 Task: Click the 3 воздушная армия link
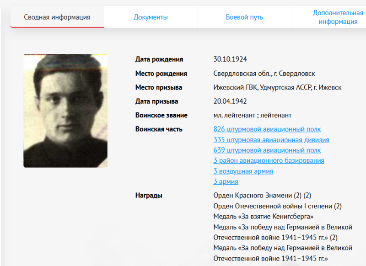[x=243, y=171]
